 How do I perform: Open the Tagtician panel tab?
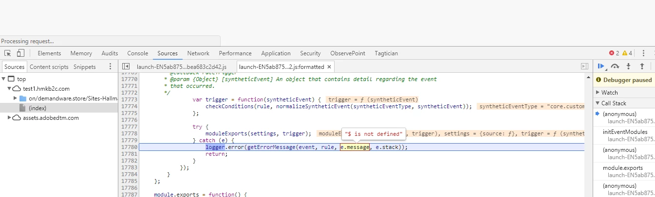point(386,53)
